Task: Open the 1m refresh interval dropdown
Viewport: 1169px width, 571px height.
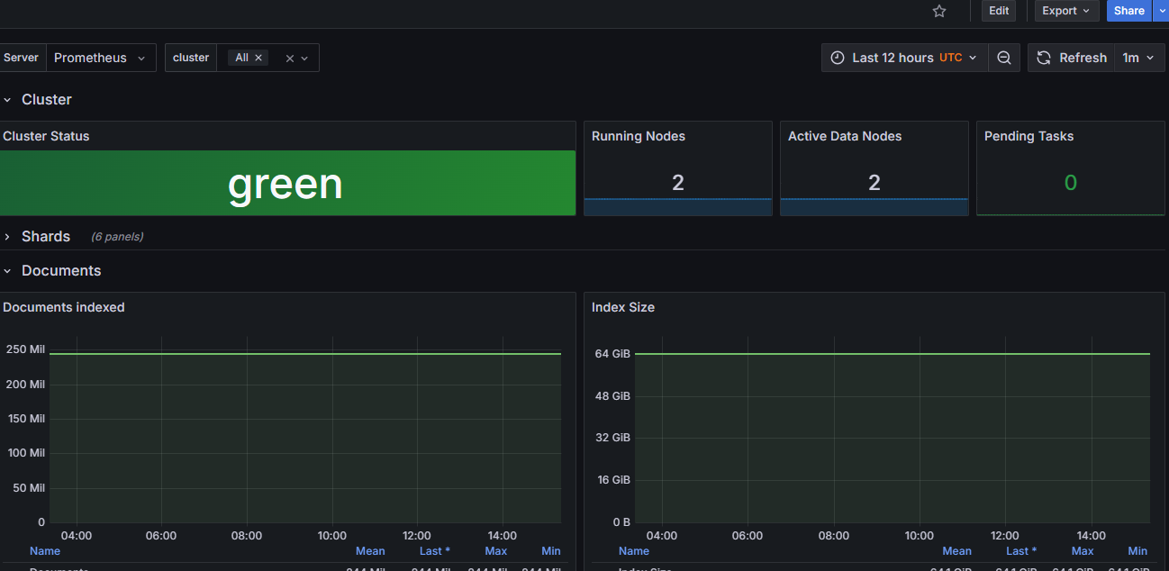Action: tap(1138, 58)
